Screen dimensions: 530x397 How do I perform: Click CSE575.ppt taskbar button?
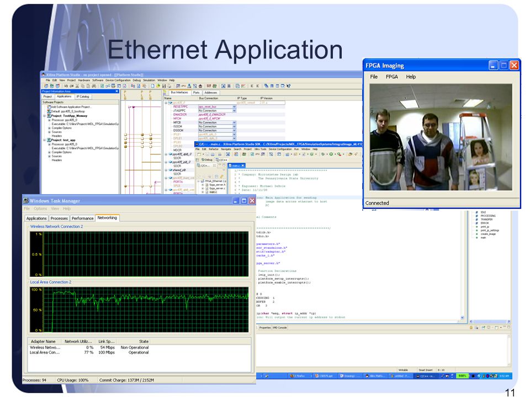(x=325, y=375)
